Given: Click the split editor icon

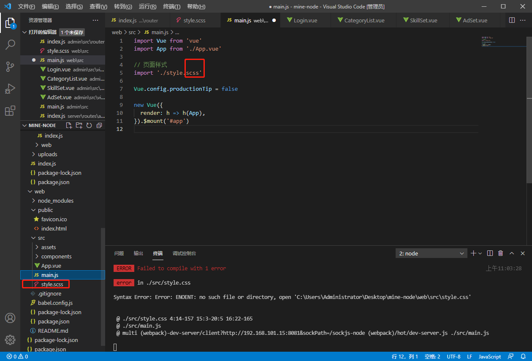Looking at the screenshot, I should (x=512, y=20).
